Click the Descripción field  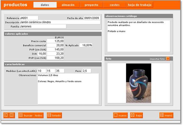coord(60,22)
